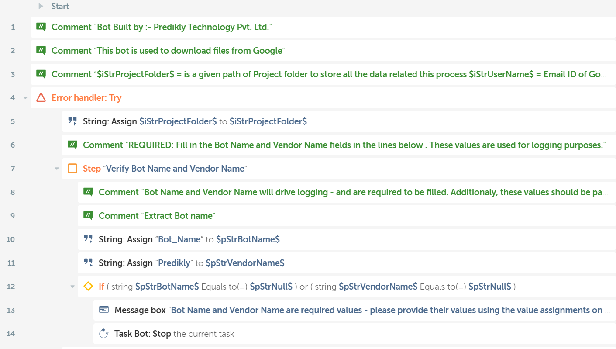Click the Message box icon on line 13
This screenshot has width=616, height=349.
(104, 310)
